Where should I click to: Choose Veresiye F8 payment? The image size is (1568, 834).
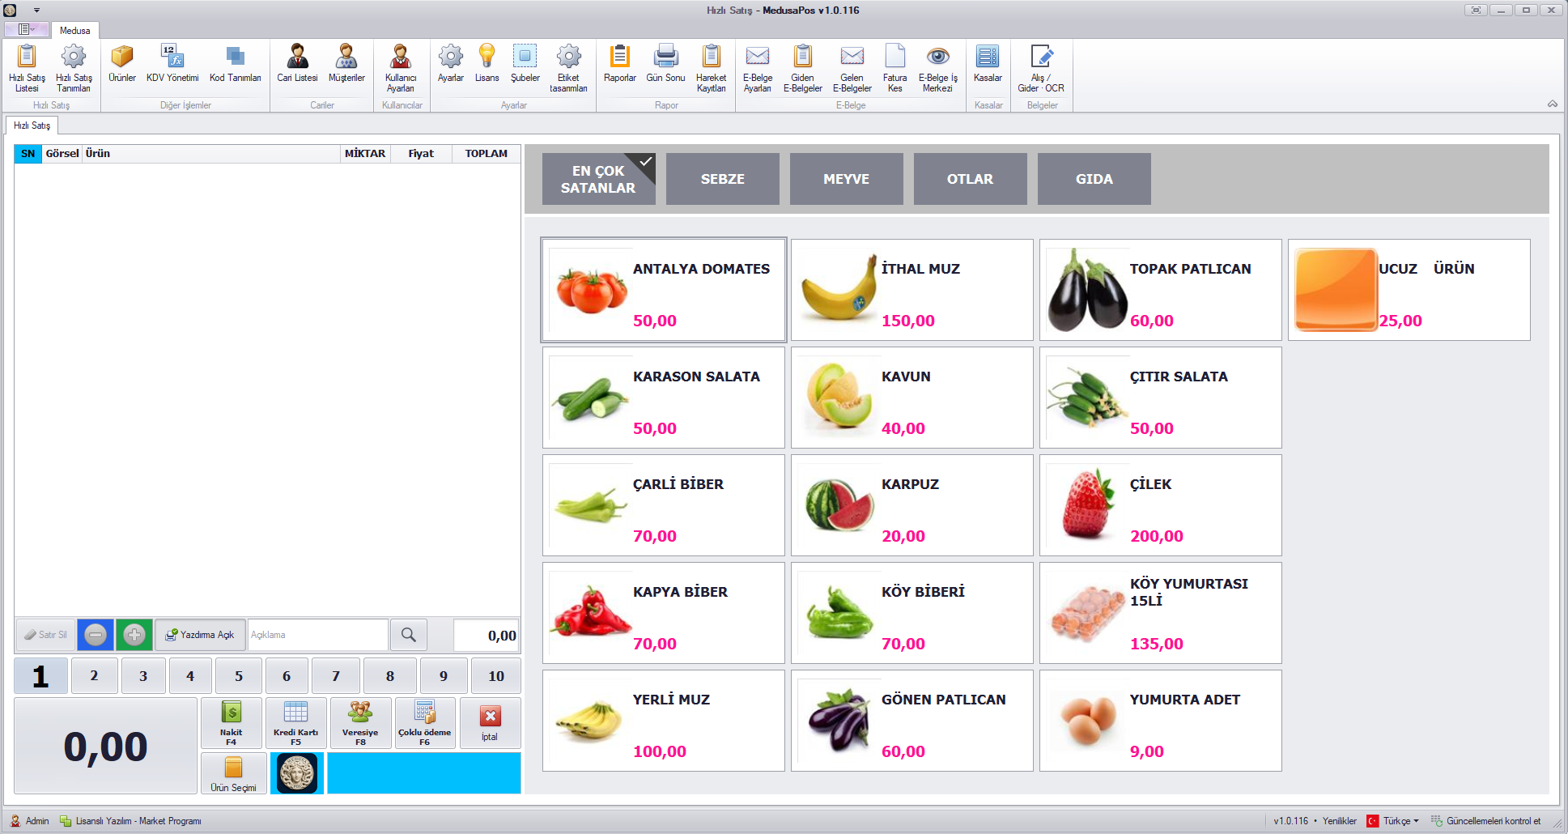point(360,723)
